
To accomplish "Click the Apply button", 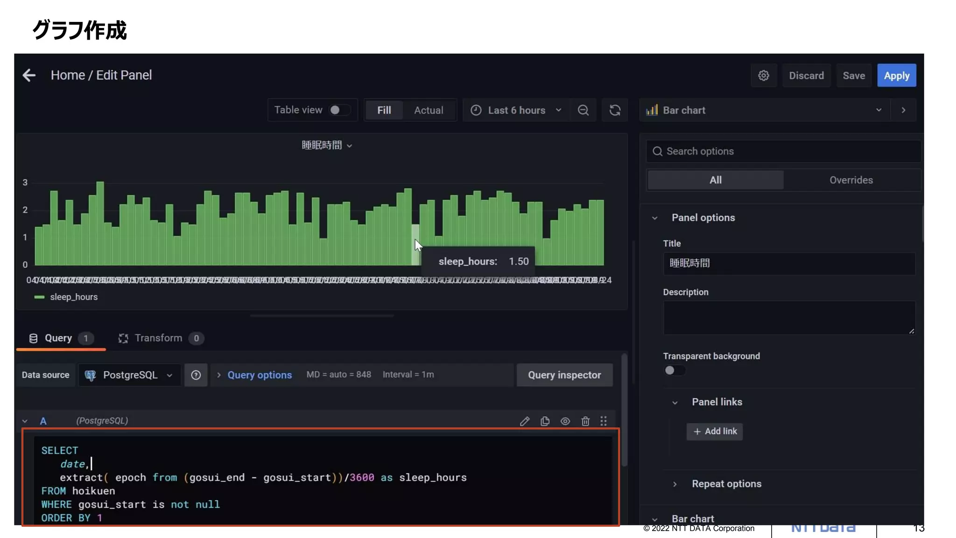I will (x=896, y=76).
